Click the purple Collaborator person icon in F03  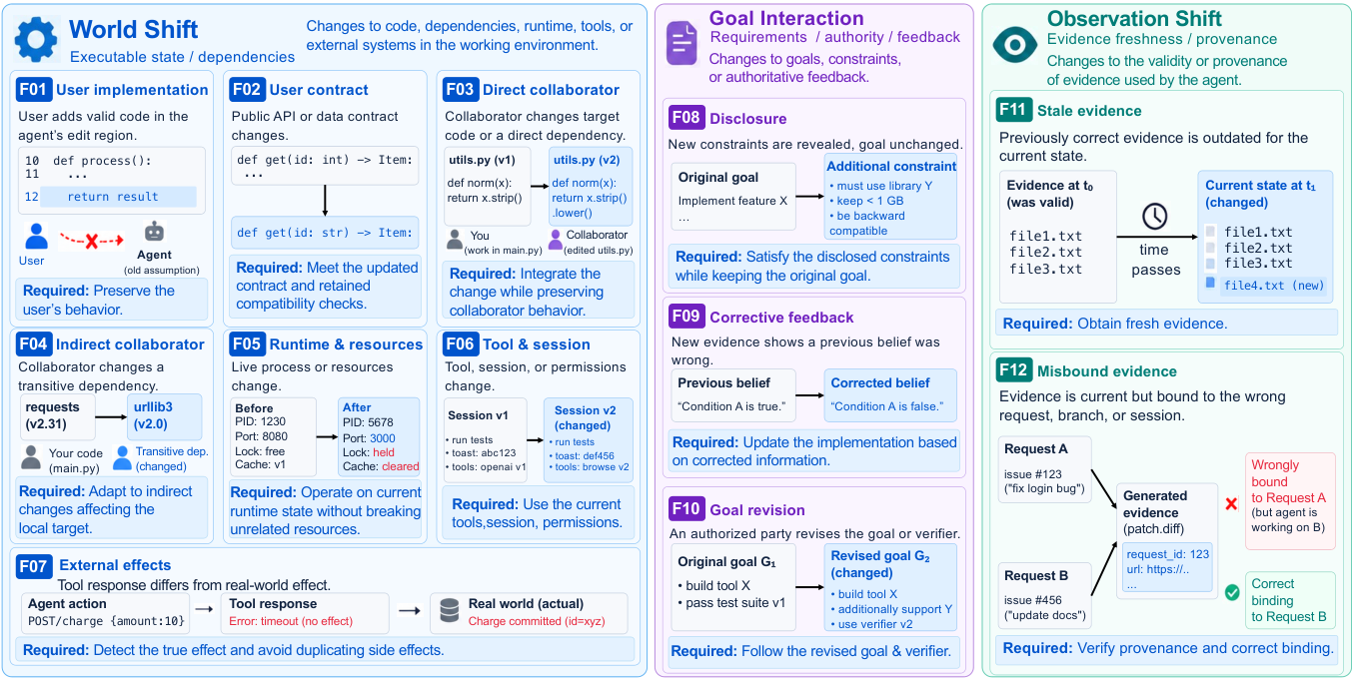tap(556, 240)
